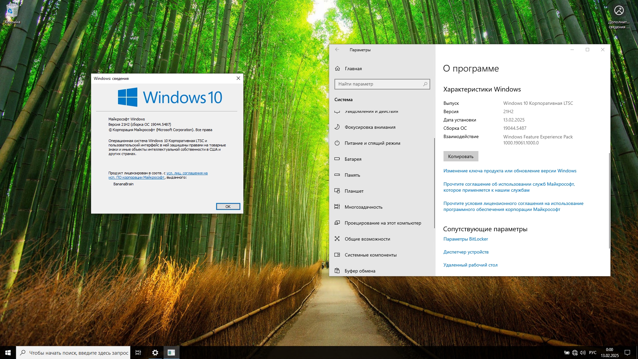
Task: Open network globe icon in system tray
Action: click(x=575, y=353)
